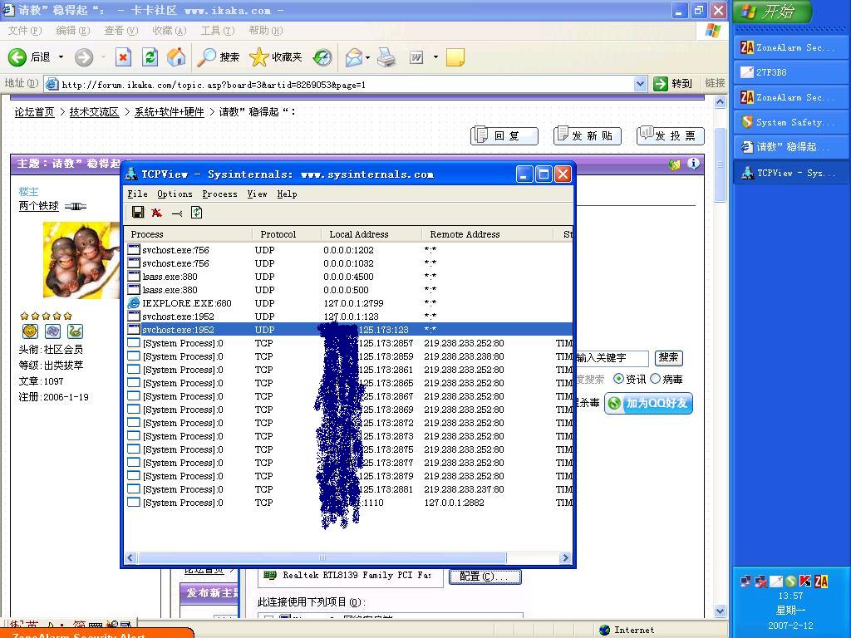Open the 两个铁球 username link
851x638 pixels.
38,206
